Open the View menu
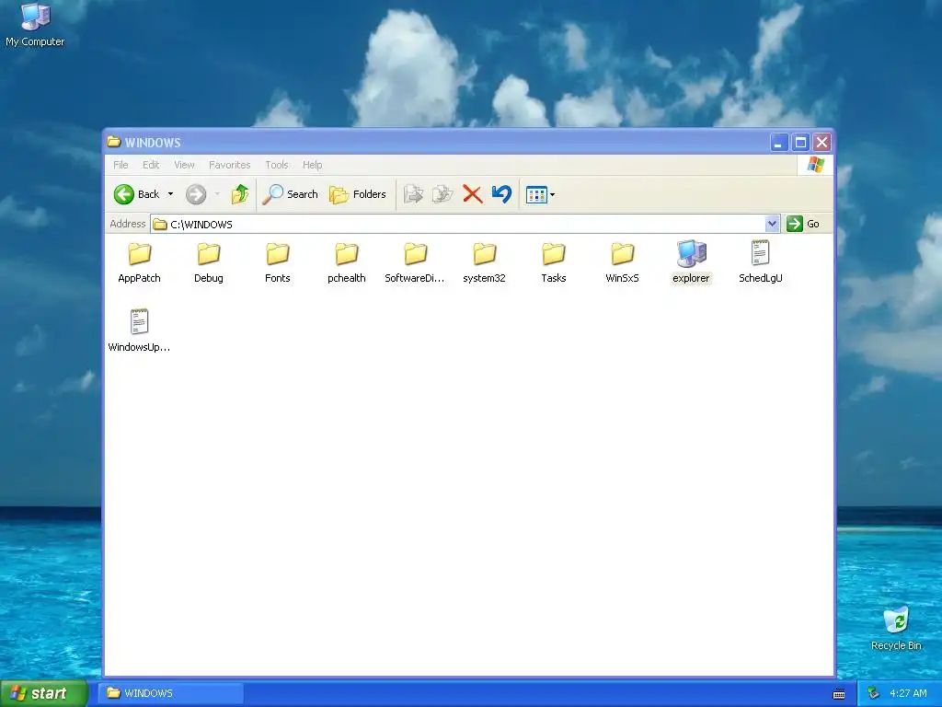 pyautogui.click(x=184, y=165)
